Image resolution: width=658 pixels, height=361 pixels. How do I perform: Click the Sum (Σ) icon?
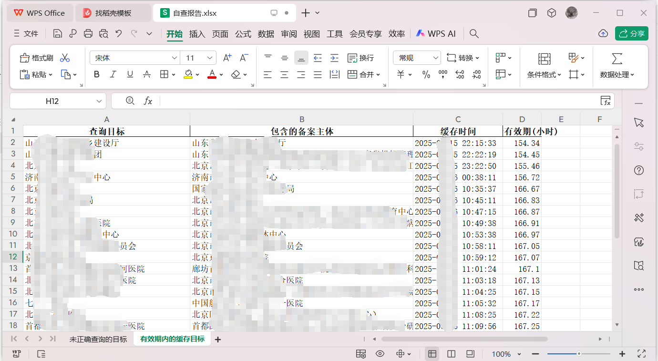tap(617, 58)
